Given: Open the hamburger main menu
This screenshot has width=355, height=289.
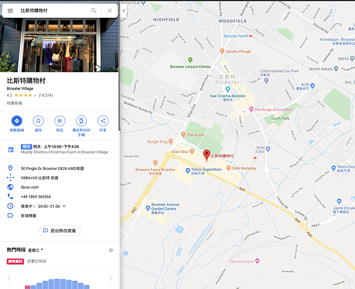Looking at the screenshot, I should pos(10,11).
